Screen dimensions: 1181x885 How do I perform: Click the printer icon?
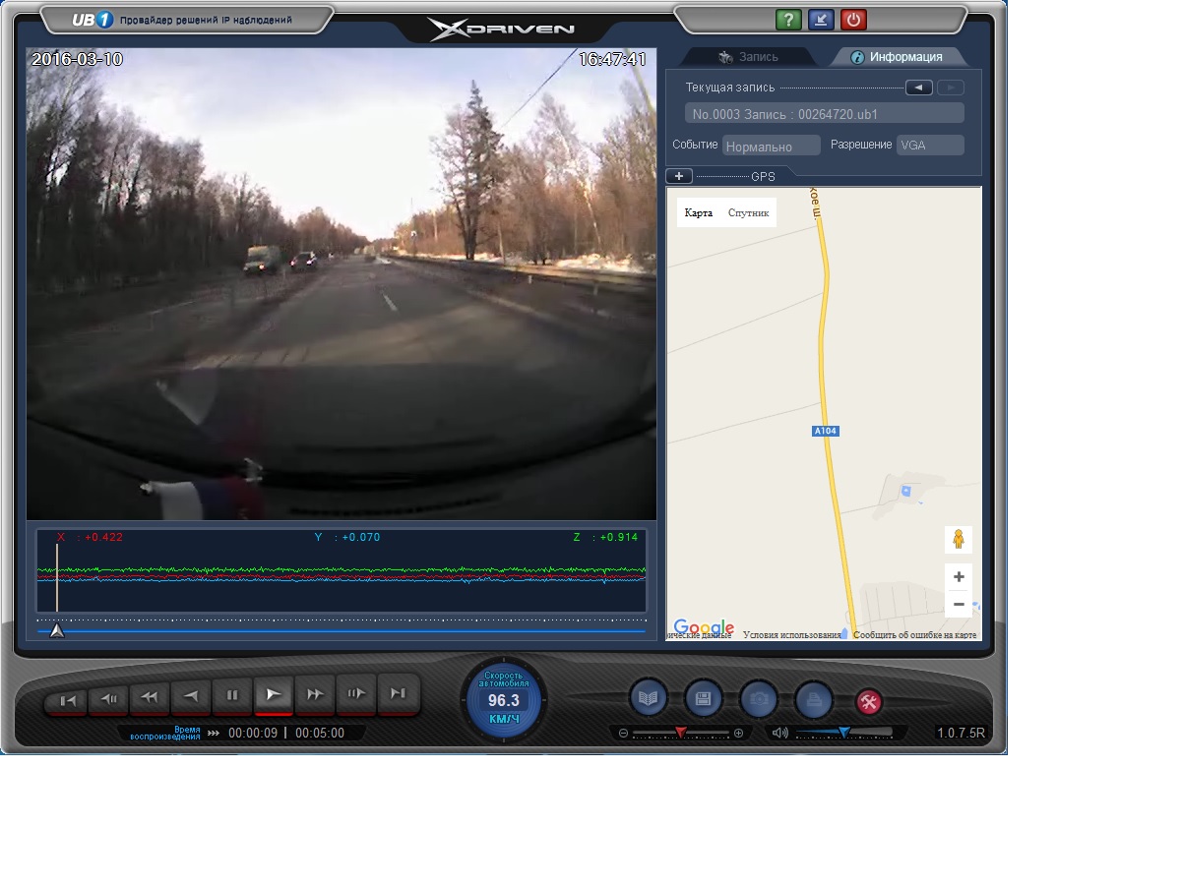pos(814,699)
